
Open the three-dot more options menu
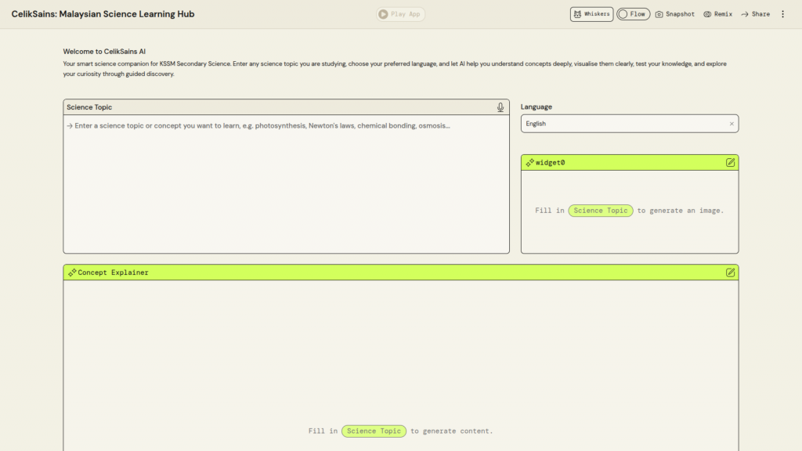[x=782, y=14]
